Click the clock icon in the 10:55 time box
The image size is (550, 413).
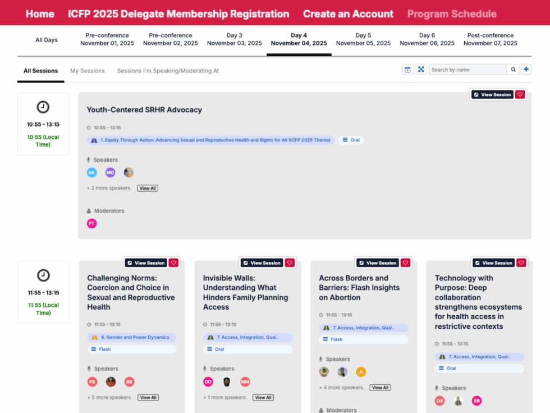tap(43, 107)
